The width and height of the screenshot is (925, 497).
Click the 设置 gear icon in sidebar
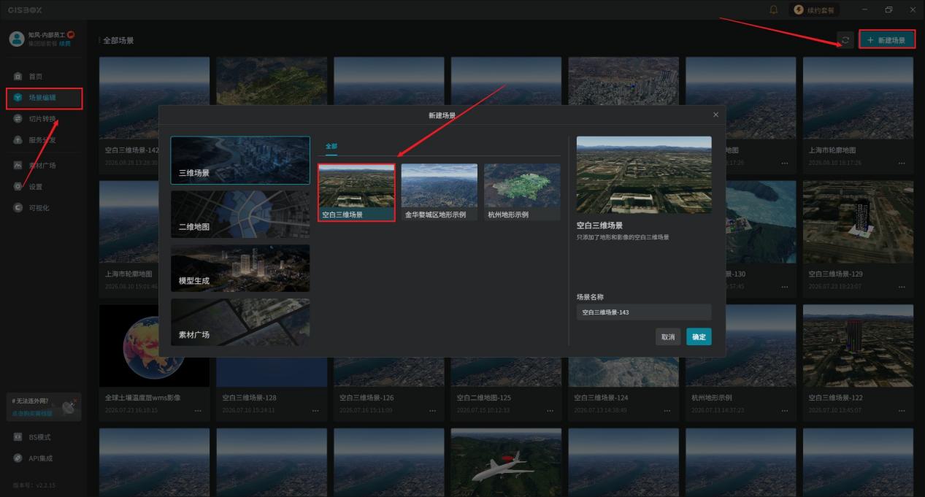pyautogui.click(x=18, y=187)
